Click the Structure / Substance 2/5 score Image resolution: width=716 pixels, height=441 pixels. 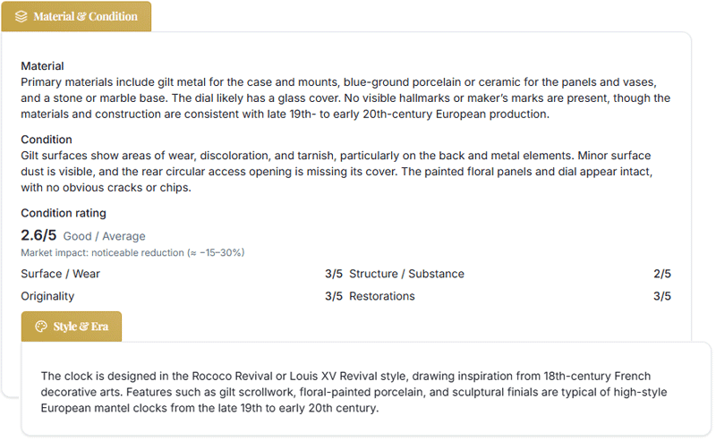(661, 274)
